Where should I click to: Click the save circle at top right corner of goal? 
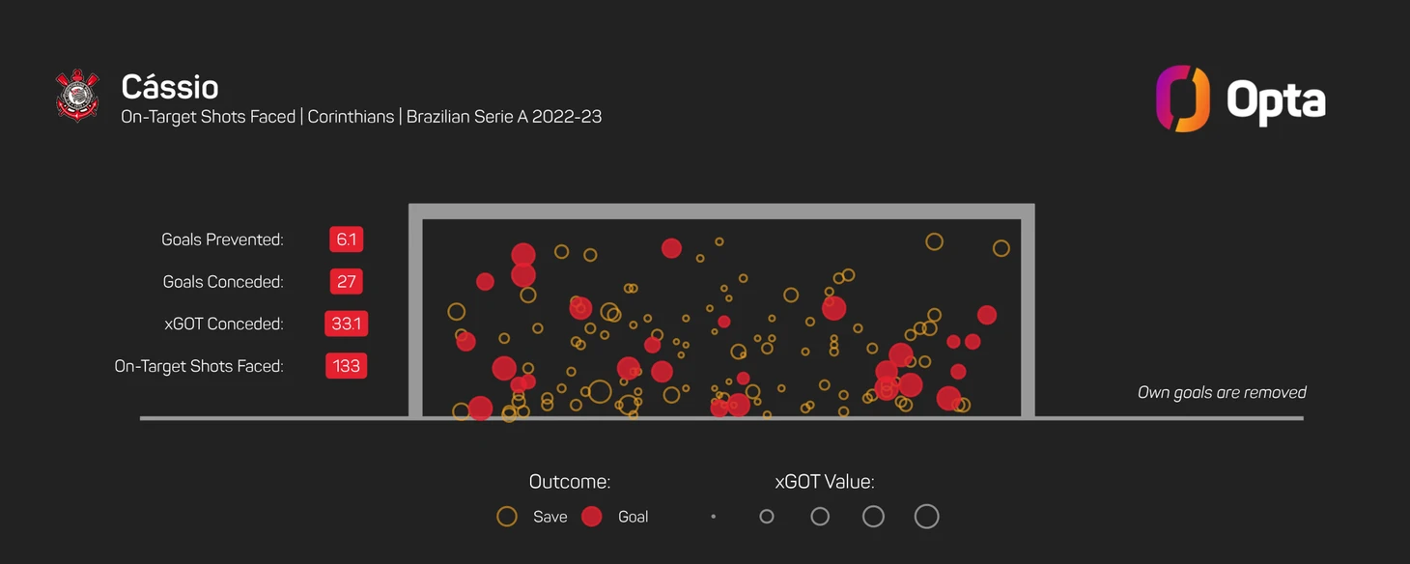click(1001, 248)
